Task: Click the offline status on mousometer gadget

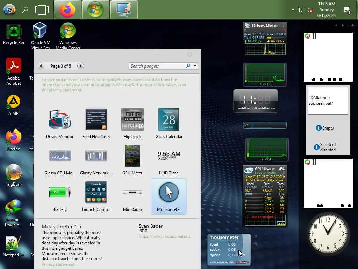Action: [x=242, y=262]
